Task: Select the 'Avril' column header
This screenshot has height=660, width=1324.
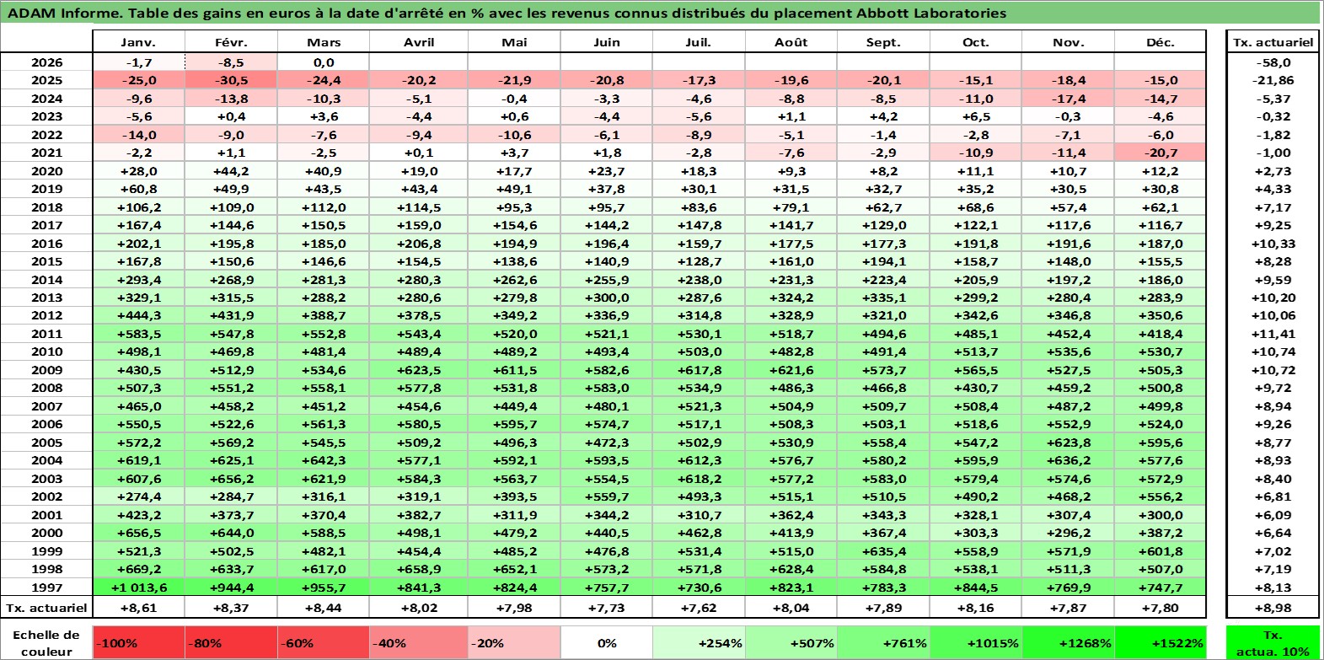Action: point(419,42)
